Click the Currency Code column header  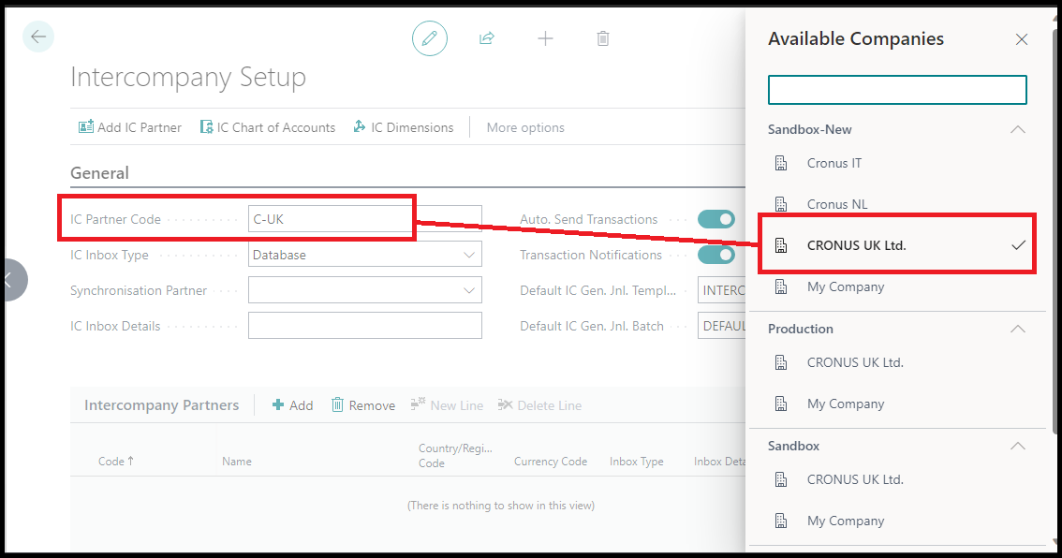[x=551, y=462]
